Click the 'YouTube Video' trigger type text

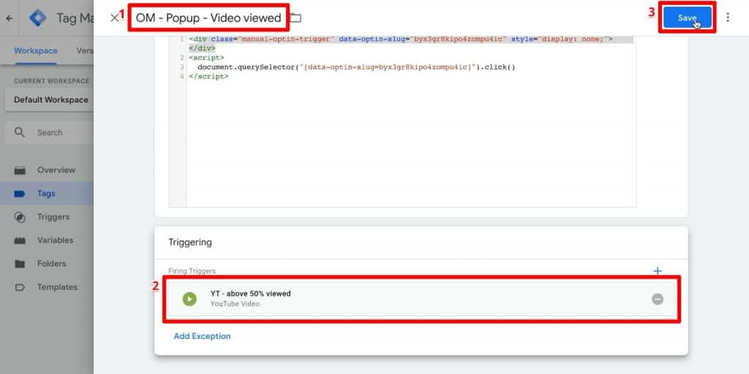click(235, 304)
